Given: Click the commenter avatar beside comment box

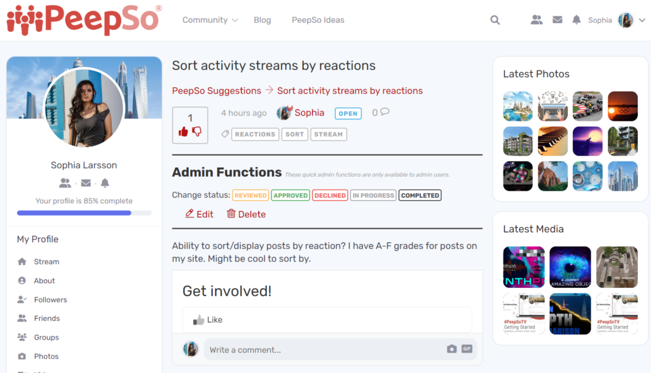Looking at the screenshot, I should click(191, 349).
